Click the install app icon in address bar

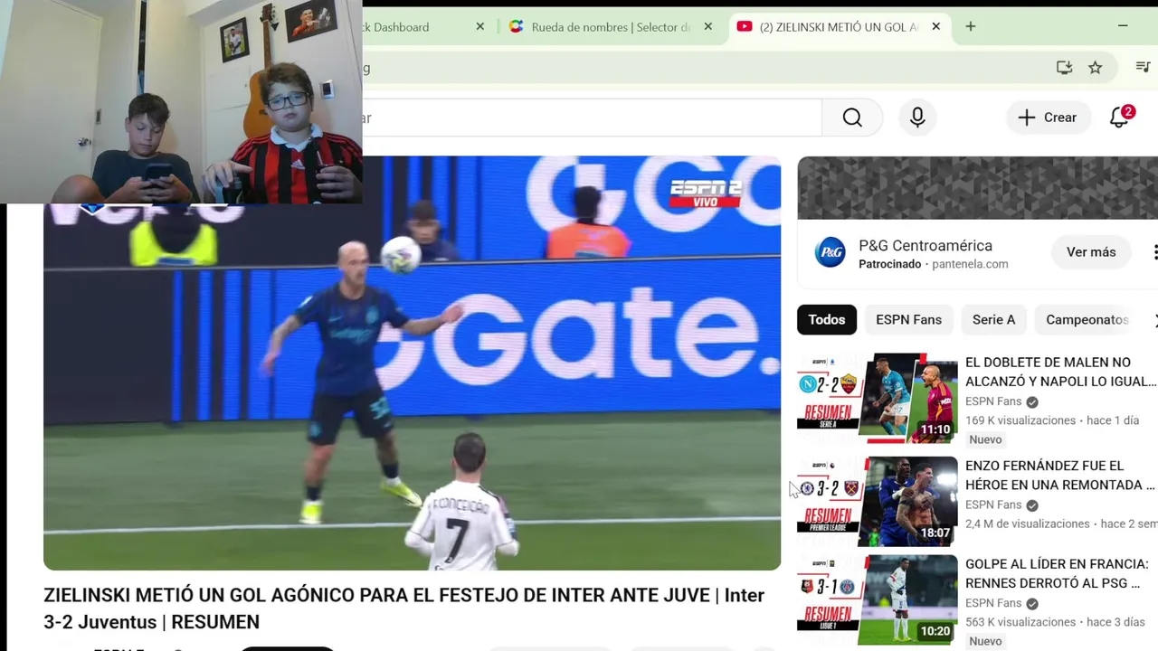(1064, 68)
